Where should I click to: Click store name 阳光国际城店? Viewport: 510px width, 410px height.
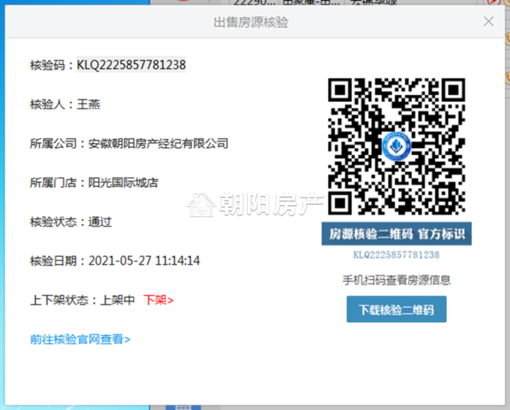click(x=123, y=183)
